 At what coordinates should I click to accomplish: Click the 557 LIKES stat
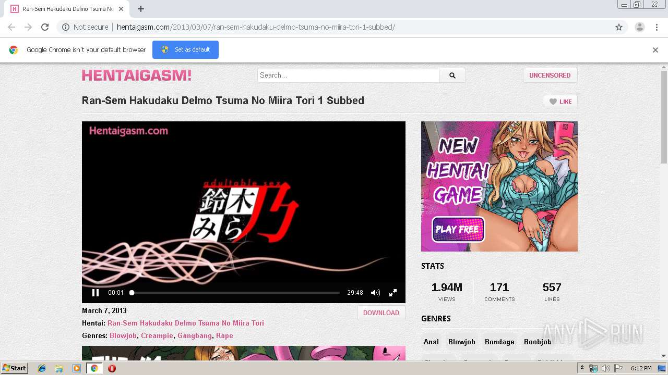pyautogui.click(x=552, y=292)
